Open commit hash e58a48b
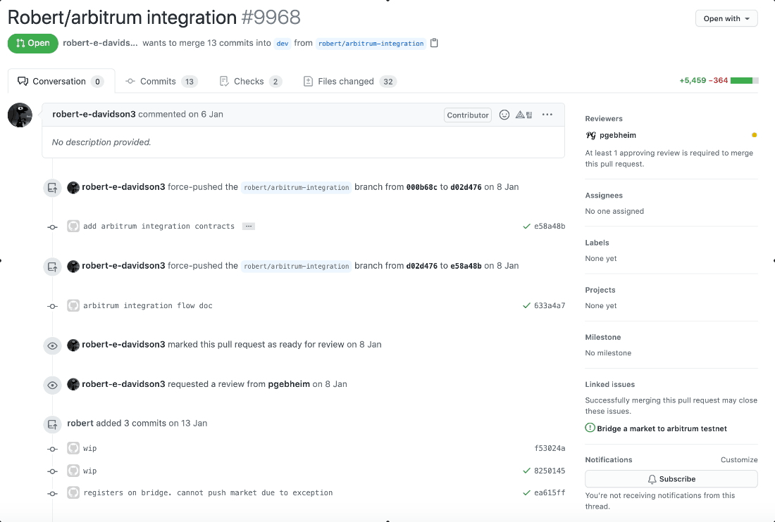 tap(550, 226)
